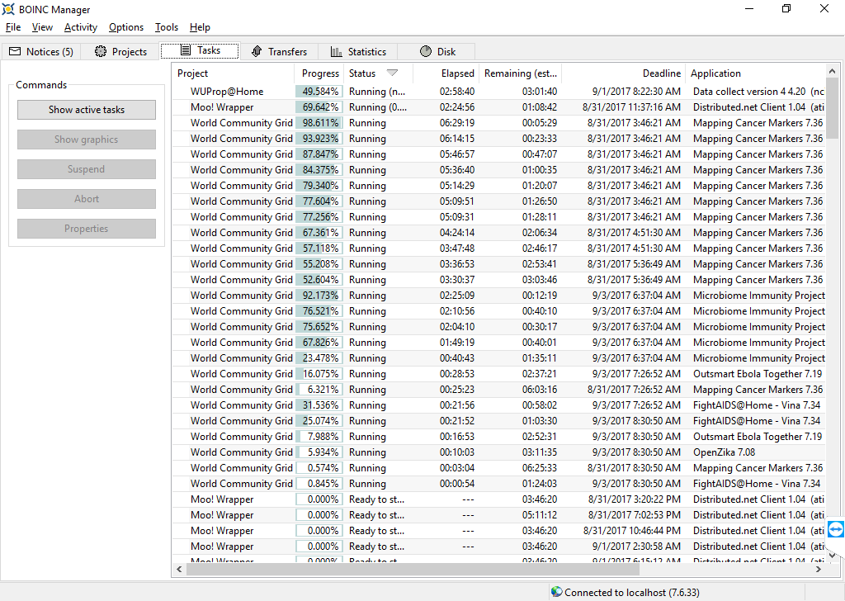Screen dimensions: 845x601
Task: Select the FightAIDS@Home task at 31.536%
Action: click(x=498, y=405)
